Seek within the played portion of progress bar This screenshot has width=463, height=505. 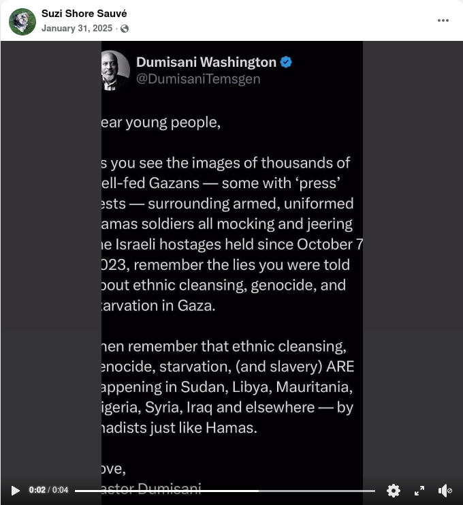coord(167,491)
